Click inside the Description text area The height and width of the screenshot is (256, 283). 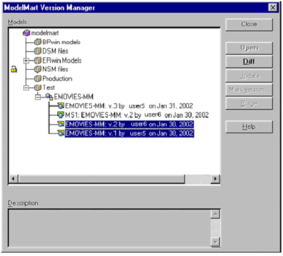click(x=109, y=228)
